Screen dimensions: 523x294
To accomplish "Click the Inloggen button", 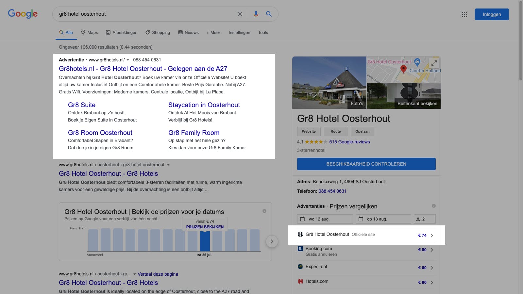I will click(492, 14).
